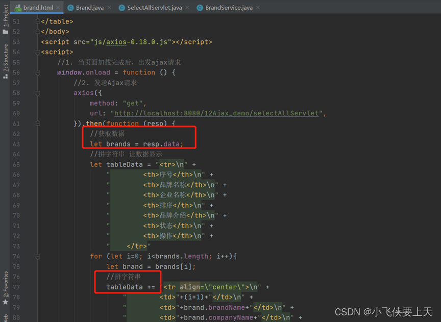Switch to the BrandService.java tab
Screen dimensions: 441x322
(x=229, y=8)
